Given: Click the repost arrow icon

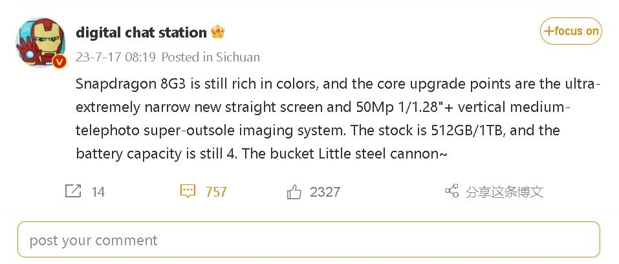Looking at the screenshot, I should (x=73, y=192).
